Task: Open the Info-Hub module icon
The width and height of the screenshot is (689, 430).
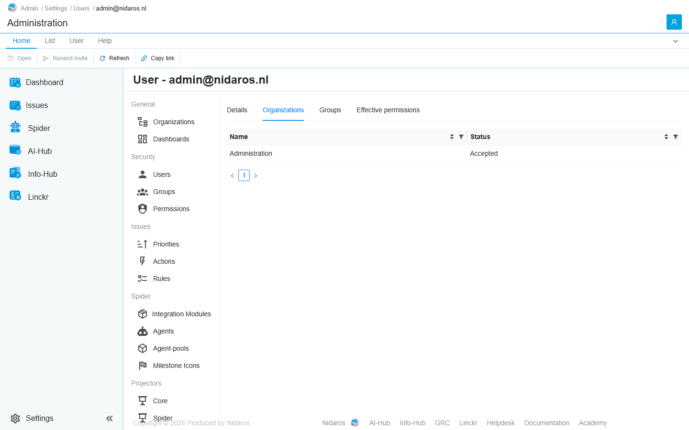Action: (x=15, y=173)
